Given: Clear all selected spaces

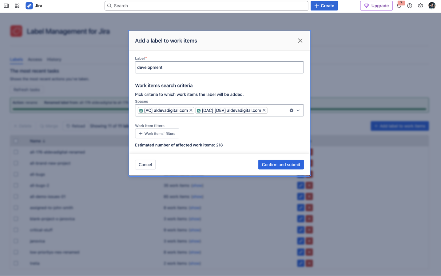Looking at the screenshot, I should click(291, 110).
